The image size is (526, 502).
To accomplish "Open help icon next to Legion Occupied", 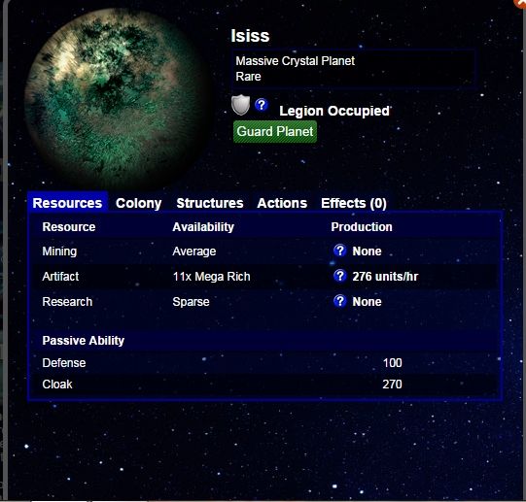I will (262, 105).
